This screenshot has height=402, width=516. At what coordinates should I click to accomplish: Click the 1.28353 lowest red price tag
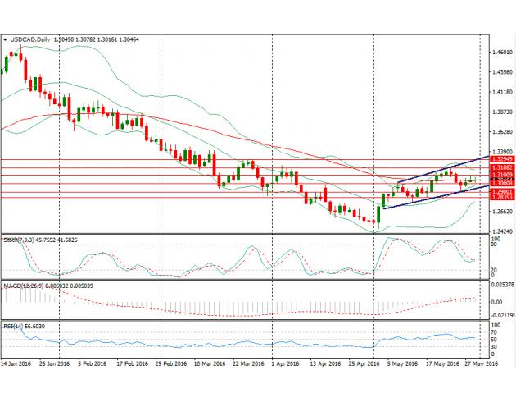[x=499, y=198]
